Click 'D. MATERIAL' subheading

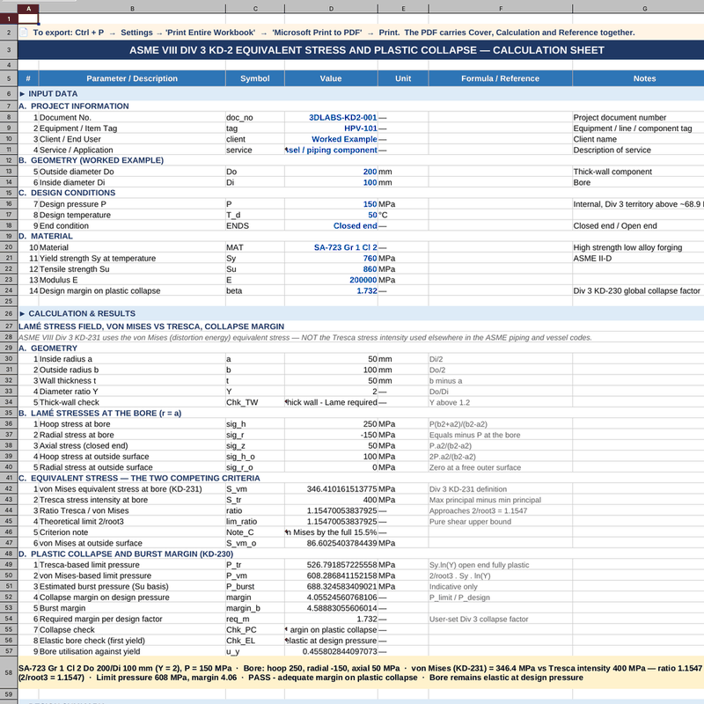coord(46,236)
